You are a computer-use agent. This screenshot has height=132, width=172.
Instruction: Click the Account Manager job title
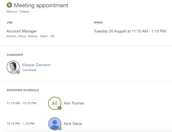(x=21, y=31)
